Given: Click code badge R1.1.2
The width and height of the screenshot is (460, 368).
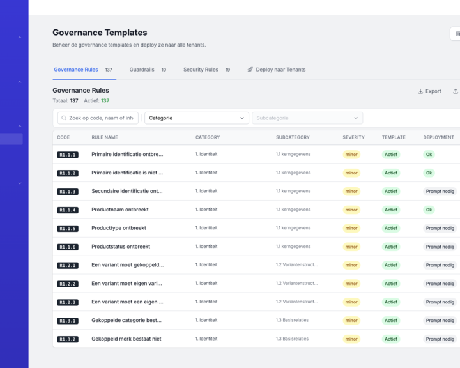Looking at the screenshot, I should 68,173.
